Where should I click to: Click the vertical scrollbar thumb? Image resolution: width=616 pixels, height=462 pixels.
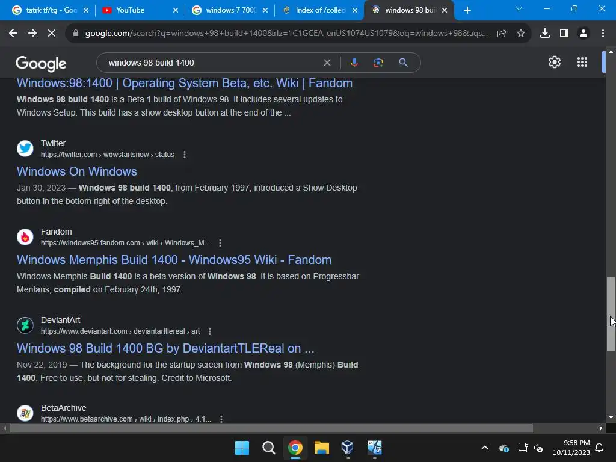[x=610, y=314]
